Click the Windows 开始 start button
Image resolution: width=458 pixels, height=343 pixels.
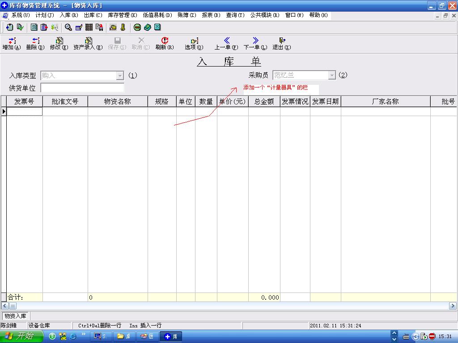point(21,336)
